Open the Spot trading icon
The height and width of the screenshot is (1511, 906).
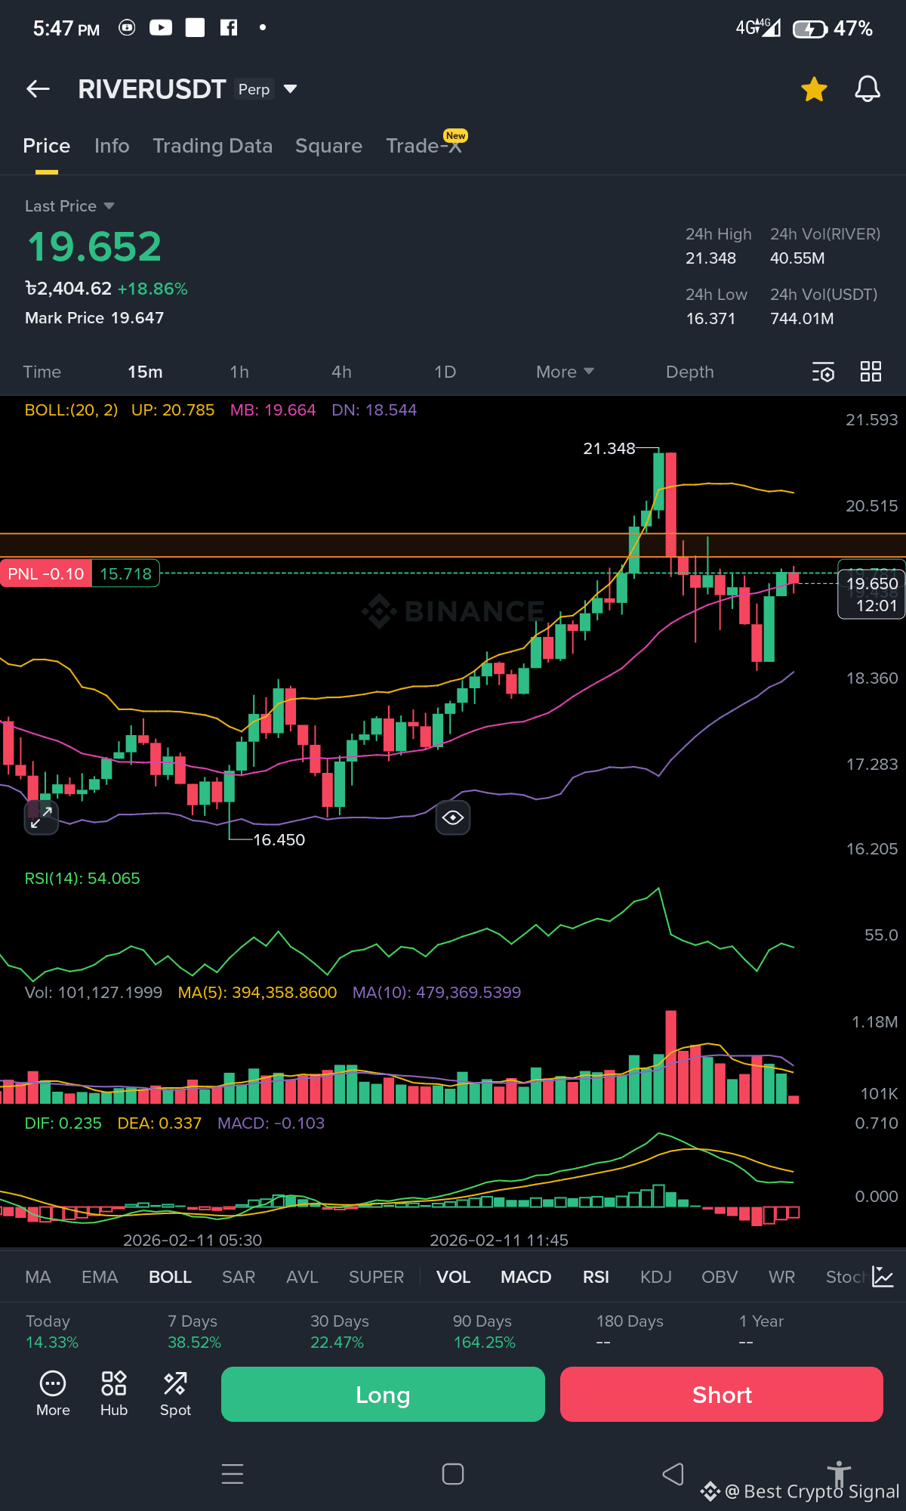[175, 1394]
